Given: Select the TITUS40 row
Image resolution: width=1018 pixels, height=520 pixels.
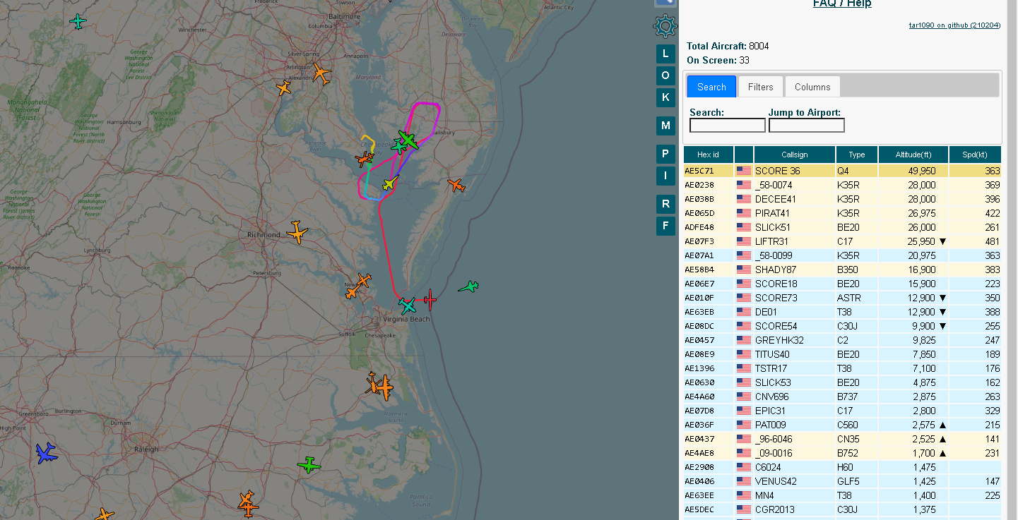Looking at the screenshot, I should [842, 354].
